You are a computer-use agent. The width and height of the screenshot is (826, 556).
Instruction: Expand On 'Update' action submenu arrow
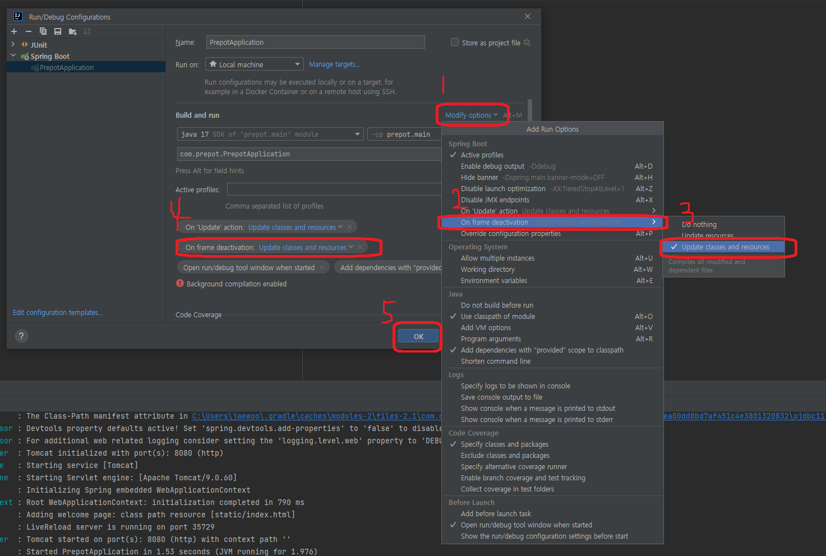(x=654, y=211)
